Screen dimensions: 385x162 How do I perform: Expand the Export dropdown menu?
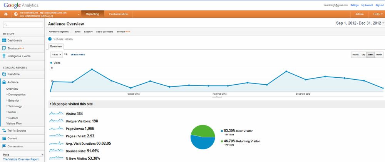pos(88,32)
